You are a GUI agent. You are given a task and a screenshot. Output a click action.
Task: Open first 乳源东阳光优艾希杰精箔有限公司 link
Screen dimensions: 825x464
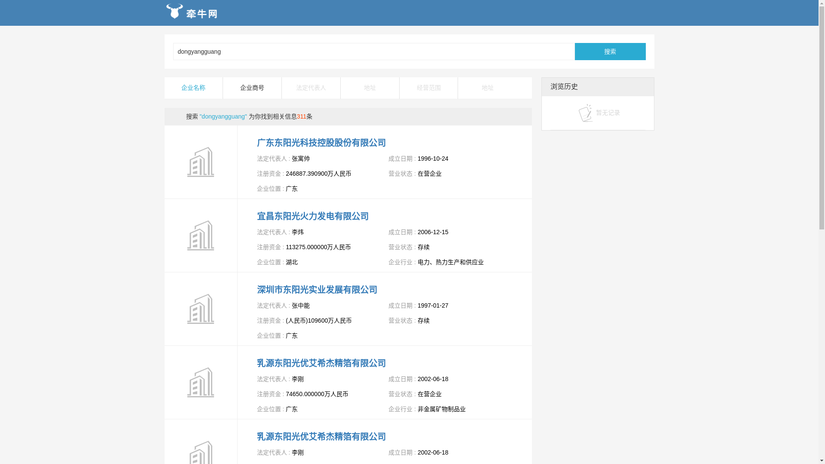click(x=321, y=363)
